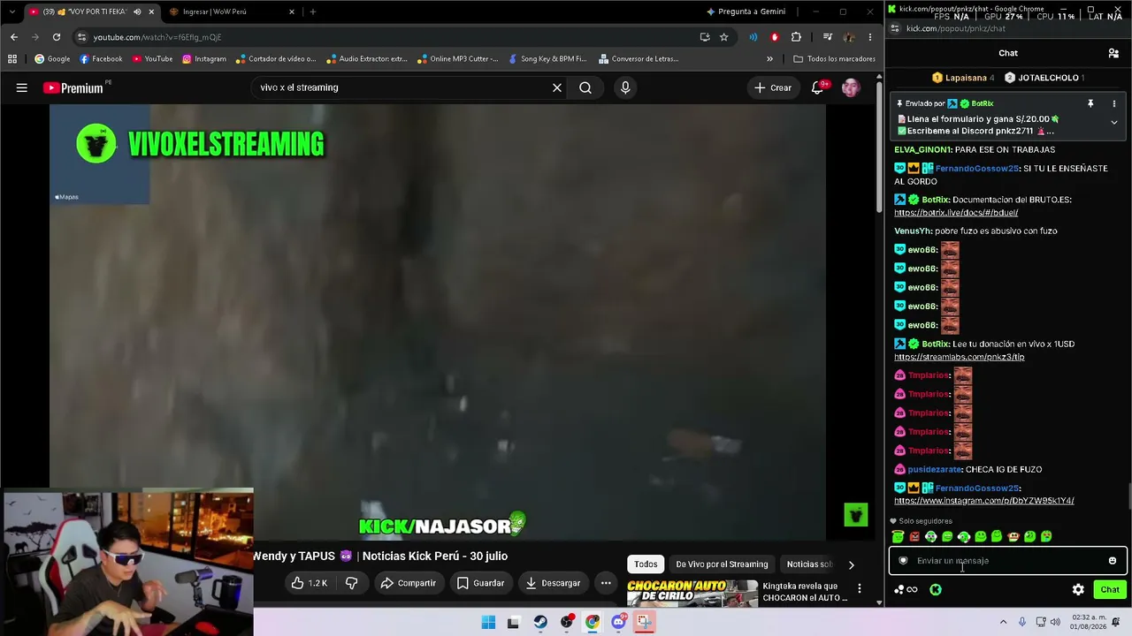
Task: Open the YouTube guide hamburger menu
Action: pyautogui.click(x=22, y=87)
